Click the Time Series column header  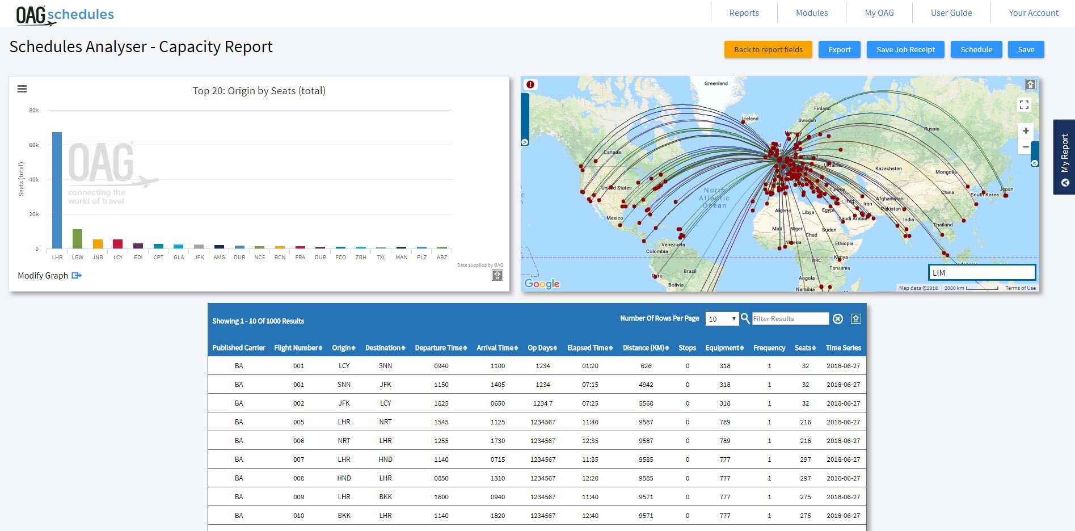pos(843,348)
